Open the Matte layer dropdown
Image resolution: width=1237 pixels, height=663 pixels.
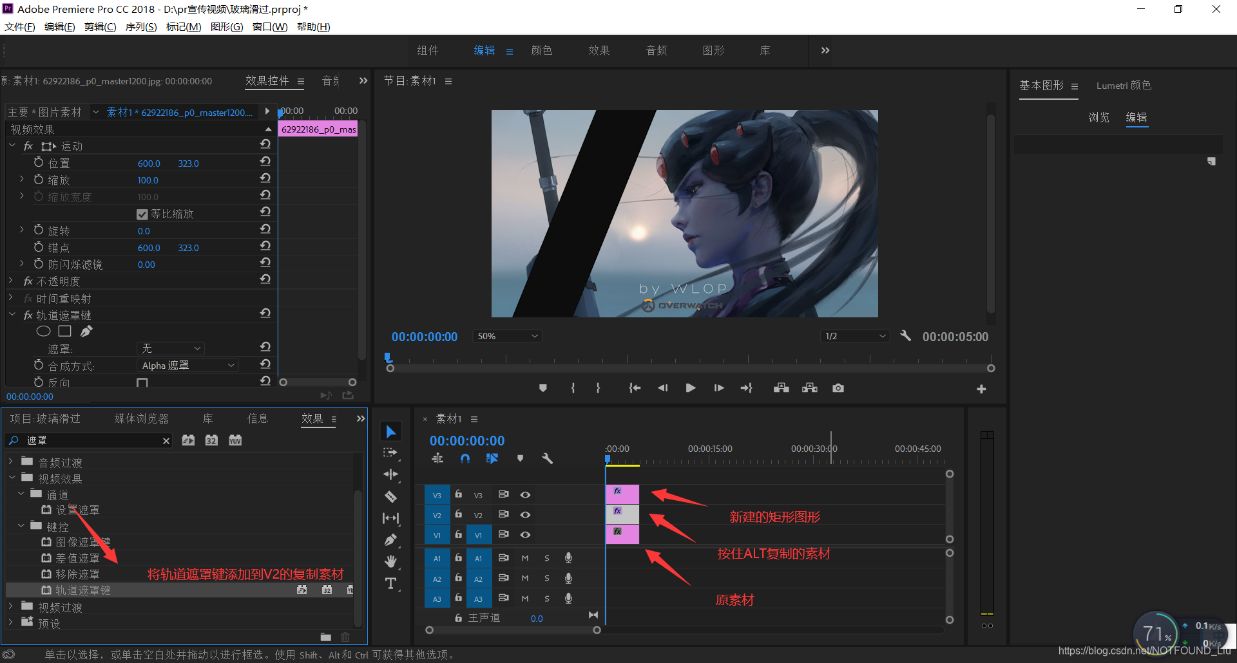171,348
